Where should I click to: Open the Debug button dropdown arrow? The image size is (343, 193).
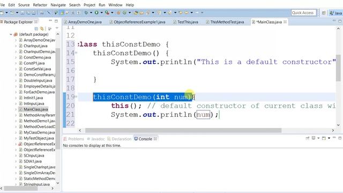[x=91, y=13]
